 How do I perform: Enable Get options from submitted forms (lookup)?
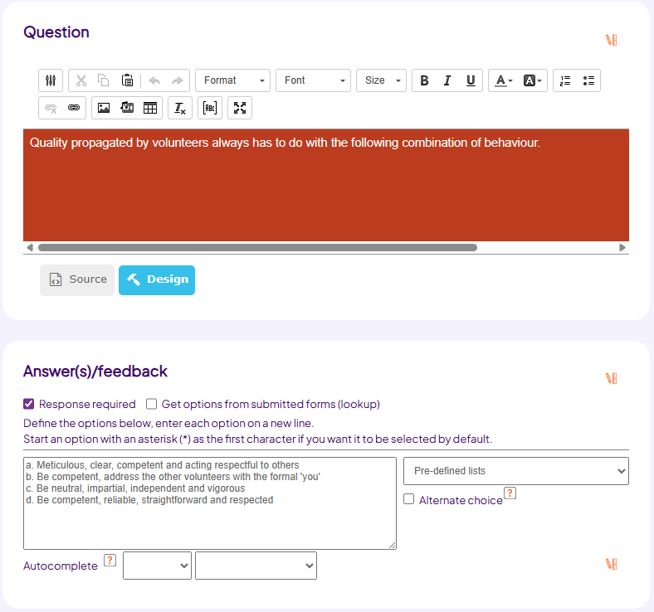click(x=151, y=404)
